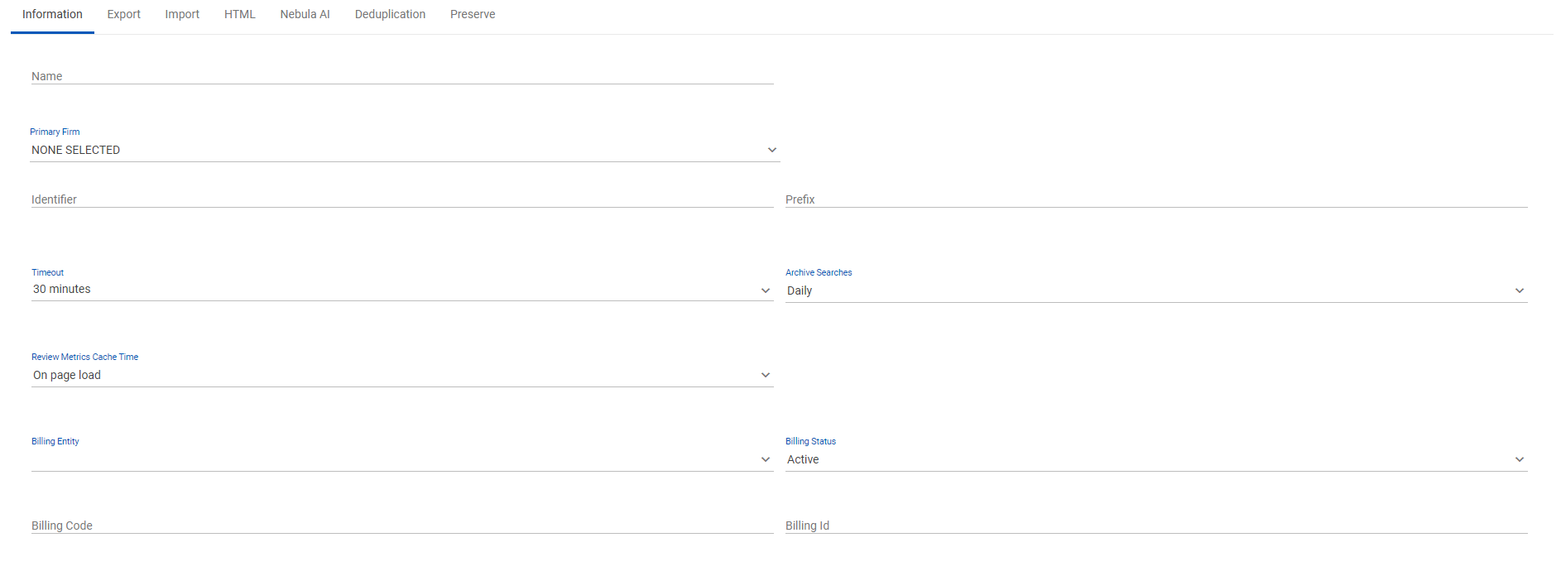Open the Nebula AI tab
The image size is (1561, 576).
(x=305, y=15)
